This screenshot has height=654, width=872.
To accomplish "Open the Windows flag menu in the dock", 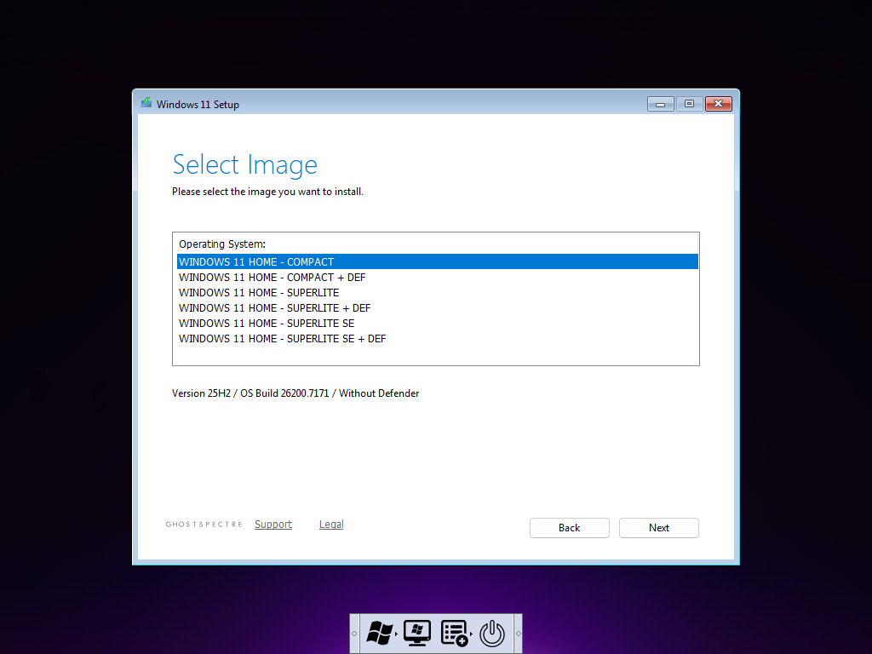I will pyautogui.click(x=380, y=633).
